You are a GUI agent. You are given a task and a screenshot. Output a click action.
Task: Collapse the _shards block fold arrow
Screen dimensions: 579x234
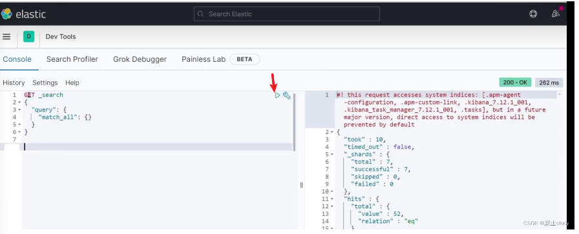pos(332,155)
